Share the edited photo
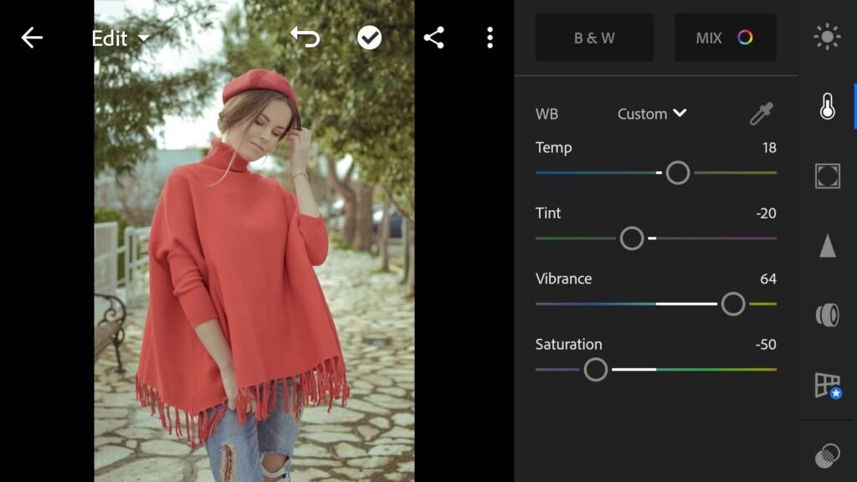The height and width of the screenshot is (482, 857). click(x=434, y=38)
